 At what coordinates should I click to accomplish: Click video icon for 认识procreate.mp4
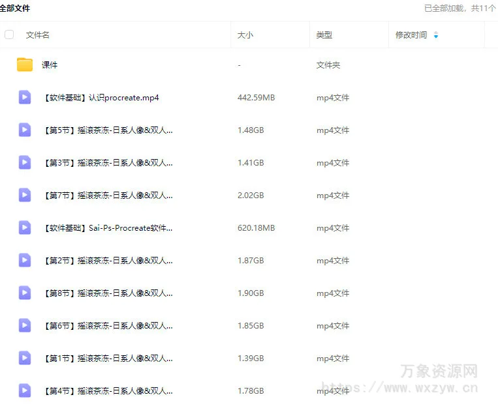(x=25, y=97)
